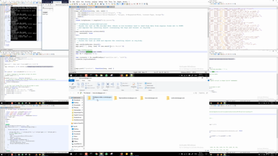Open Easy access dropdown in Explorer ribbon
Screen dimensions: 278x156
[x=125, y=86]
